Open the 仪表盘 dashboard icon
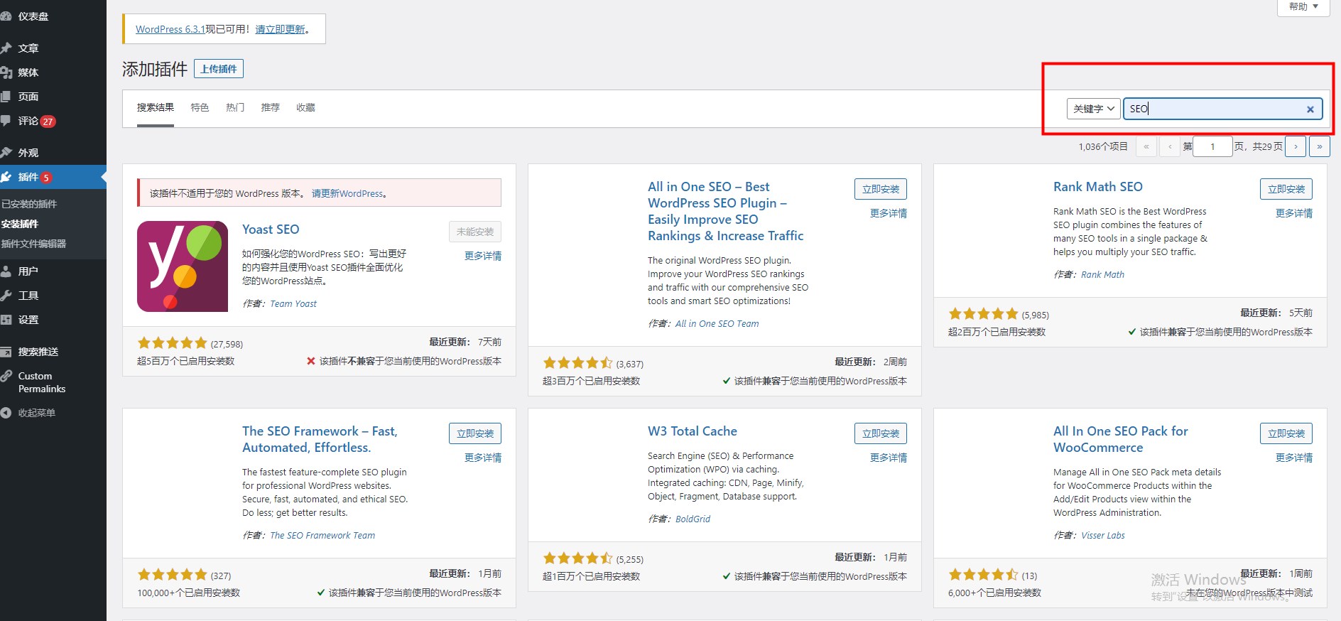The height and width of the screenshot is (621, 1341). pyautogui.click(x=6, y=16)
